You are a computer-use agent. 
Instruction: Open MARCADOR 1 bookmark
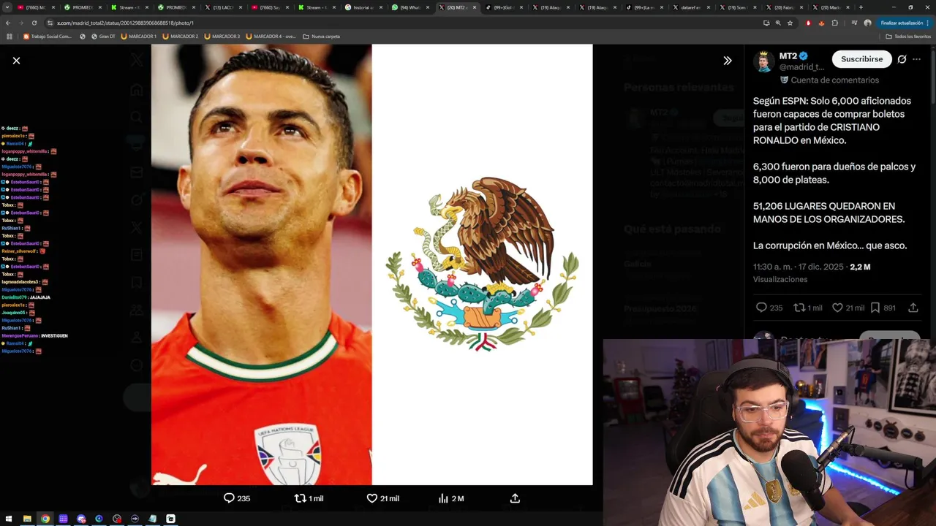[x=138, y=37]
